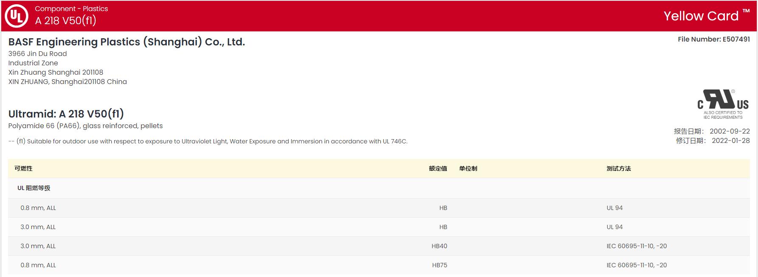This screenshot has height=277, width=758.
Task: Click 'Ultramid: A 218 V50(f1)' heading
Action: 66,114
